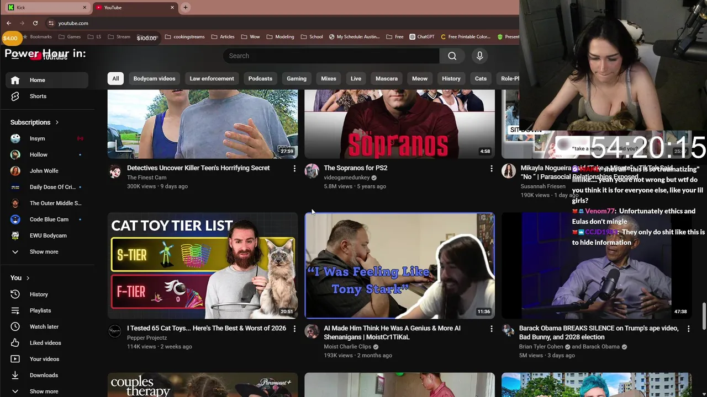Select Gaming filter chip
Viewport: 707px width, 397px height.
click(x=297, y=78)
